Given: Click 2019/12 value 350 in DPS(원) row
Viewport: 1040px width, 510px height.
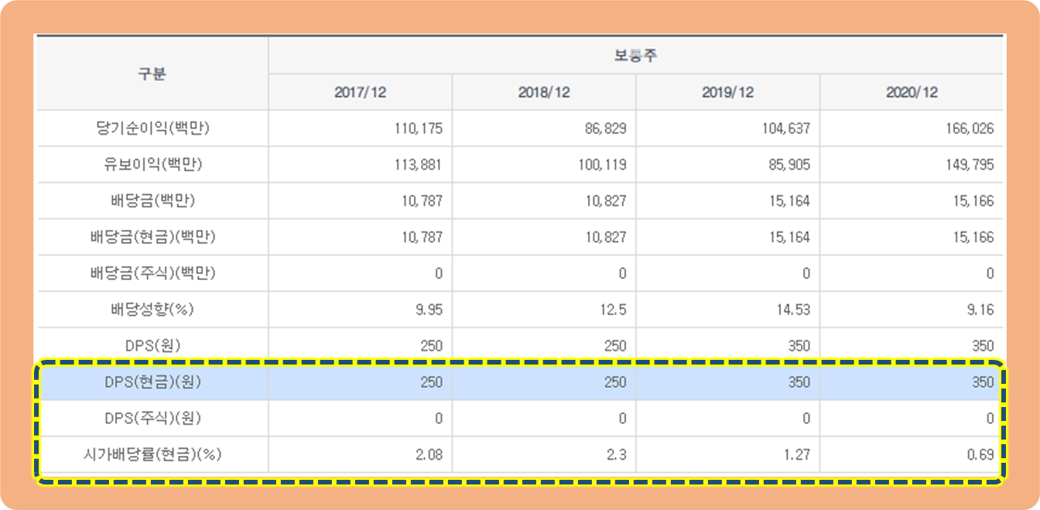Looking at the screenshot, I should click(x=799, y=346).
